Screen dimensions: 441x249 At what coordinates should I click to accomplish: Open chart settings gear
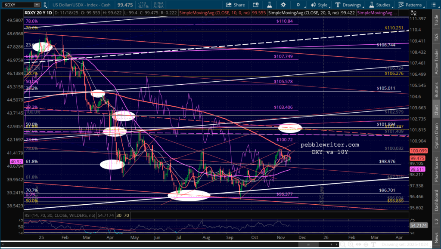[283, 5]
